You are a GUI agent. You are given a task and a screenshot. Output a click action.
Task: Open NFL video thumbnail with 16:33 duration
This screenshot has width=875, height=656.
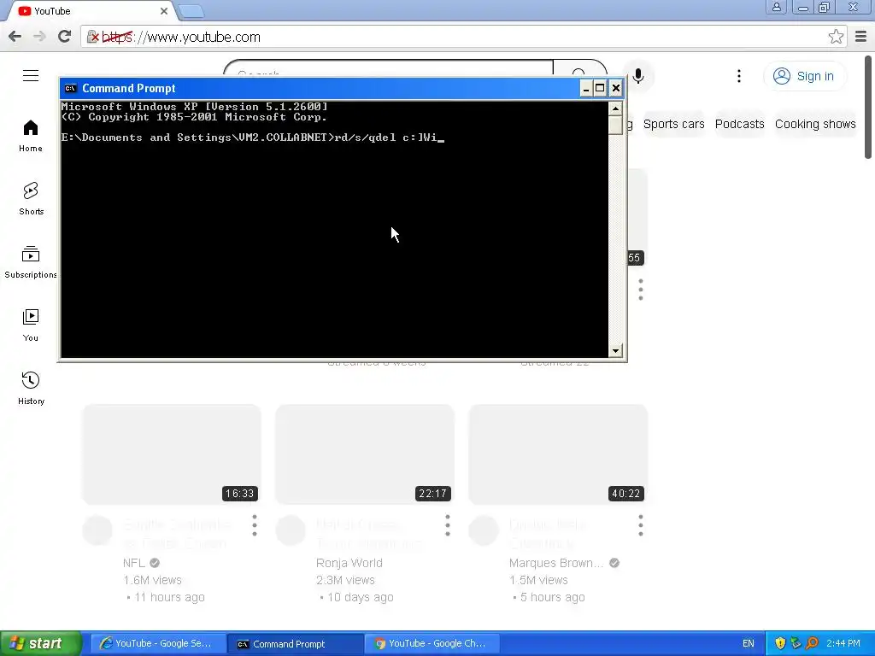click(171, 454)
